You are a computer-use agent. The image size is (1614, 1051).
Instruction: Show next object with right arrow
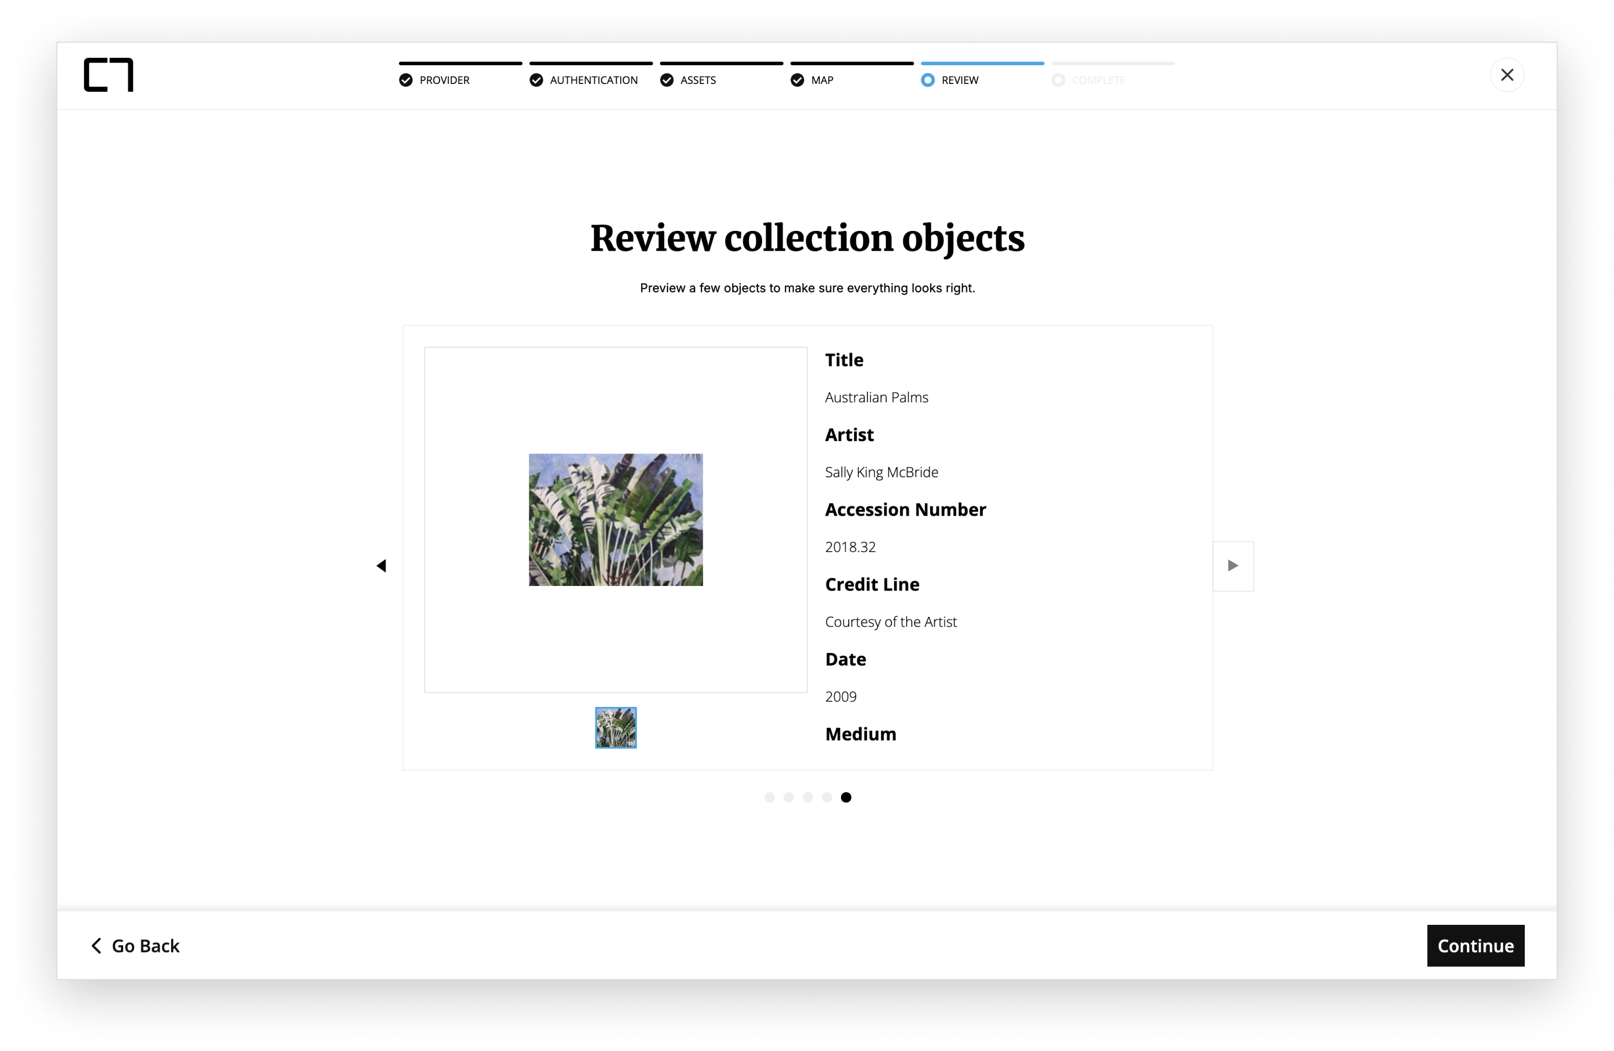pyautogui.click(x=1233, y=566)
